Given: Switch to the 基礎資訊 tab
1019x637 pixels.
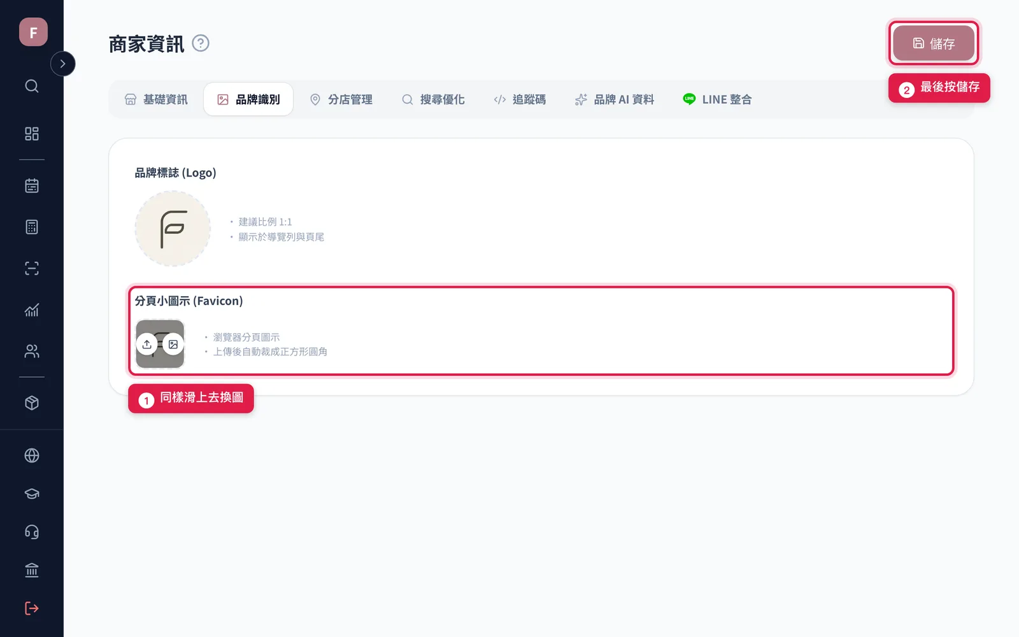Looking at the screenshot, I should pos(156,99).
